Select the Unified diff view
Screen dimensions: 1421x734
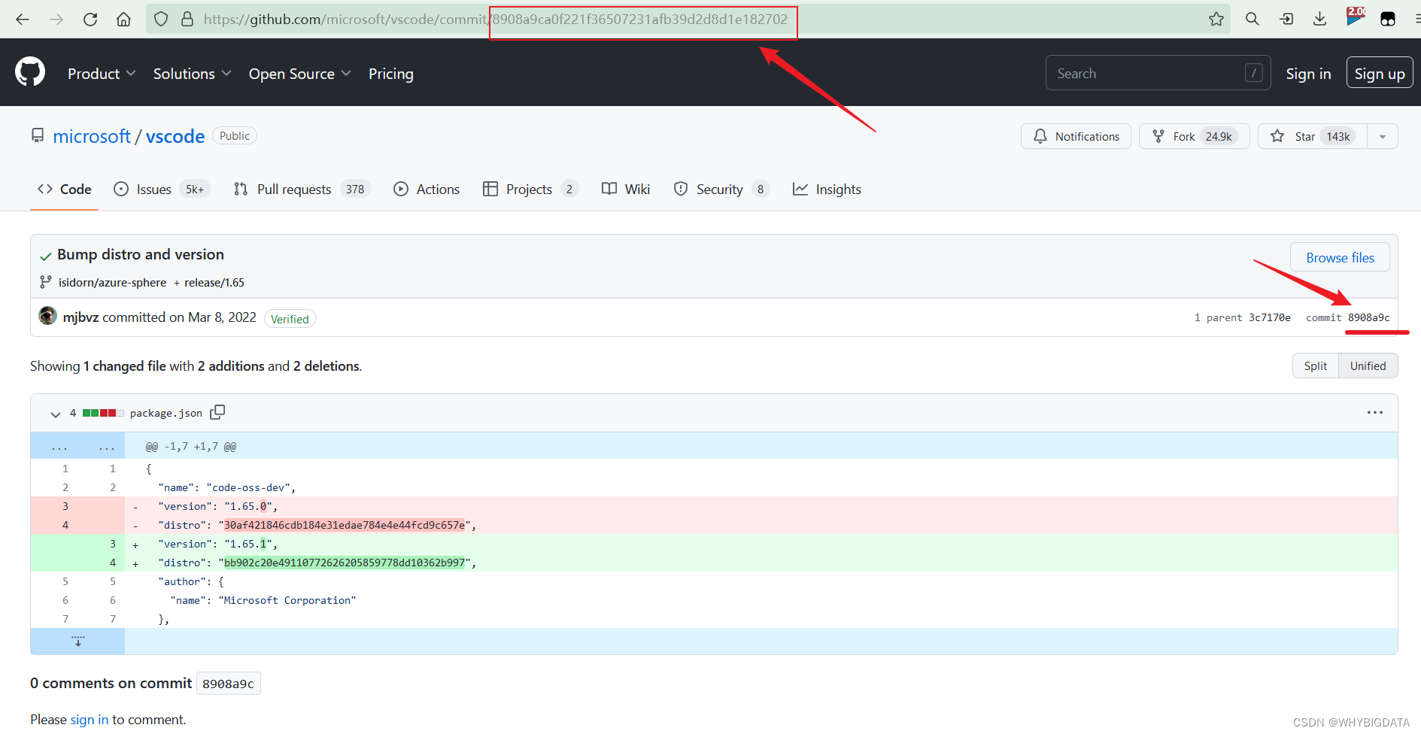[x=1368, y=366]
